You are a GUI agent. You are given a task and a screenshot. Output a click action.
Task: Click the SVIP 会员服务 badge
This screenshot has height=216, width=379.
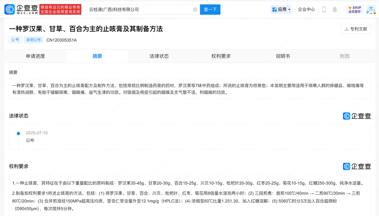coord(354,9)
